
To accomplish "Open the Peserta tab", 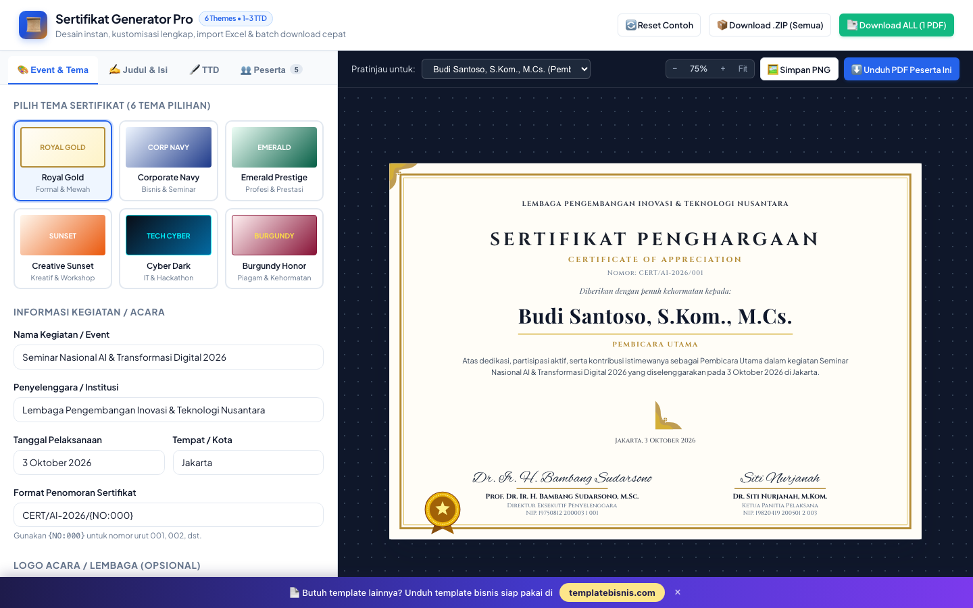I will 271,70.
